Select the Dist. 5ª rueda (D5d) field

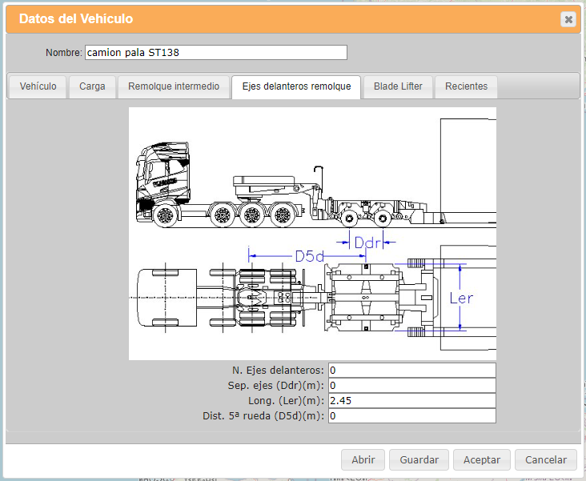click(x=411, y=415)
